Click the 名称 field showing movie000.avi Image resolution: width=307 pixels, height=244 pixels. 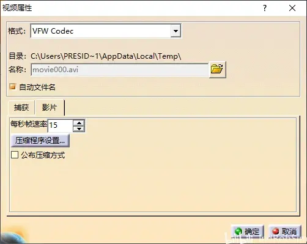click(119, 70)
